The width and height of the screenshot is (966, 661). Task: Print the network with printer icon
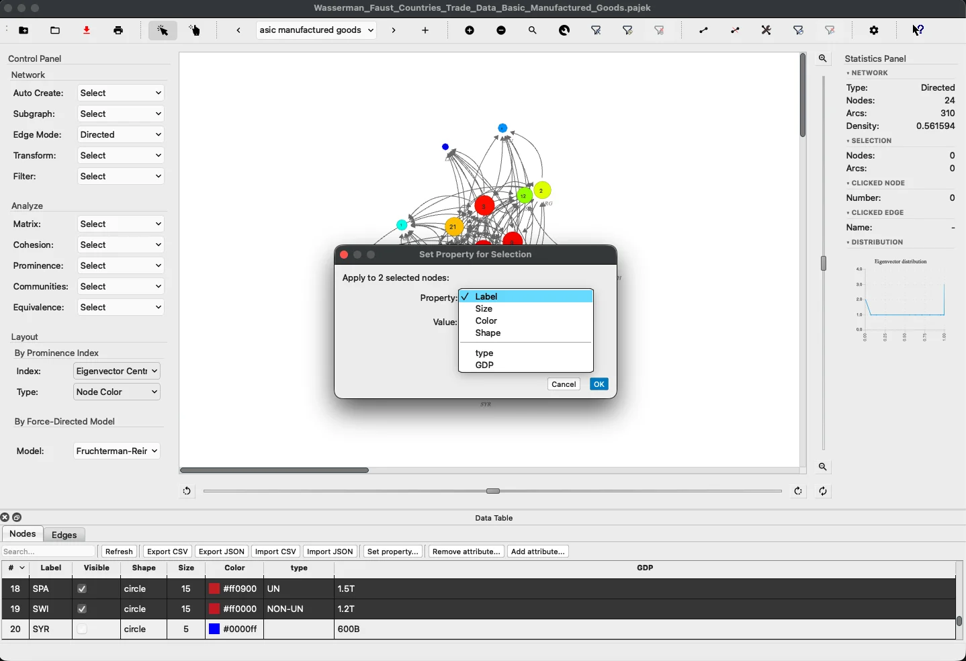click(x=119, y=31)
